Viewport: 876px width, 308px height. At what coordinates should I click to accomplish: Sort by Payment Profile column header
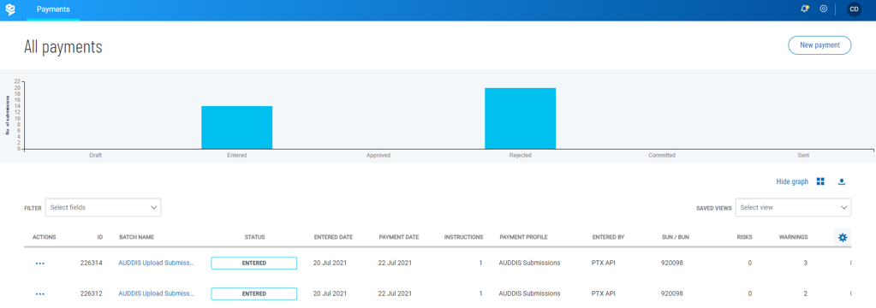(523, 237)
